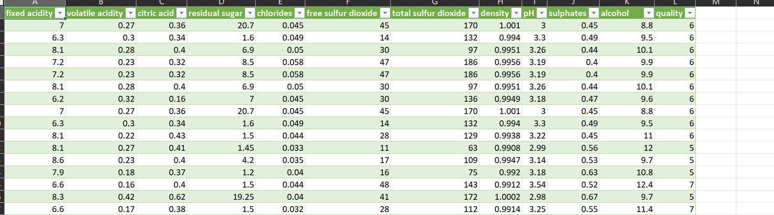This screenshot has width=774, height=215.
Task: Open the volatile acidity filter dropdown
Action: [131, 13]
